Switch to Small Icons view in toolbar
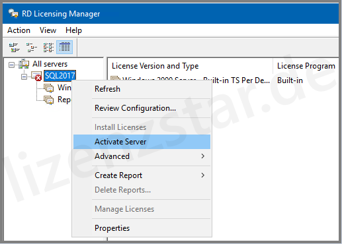 [32, 47]
